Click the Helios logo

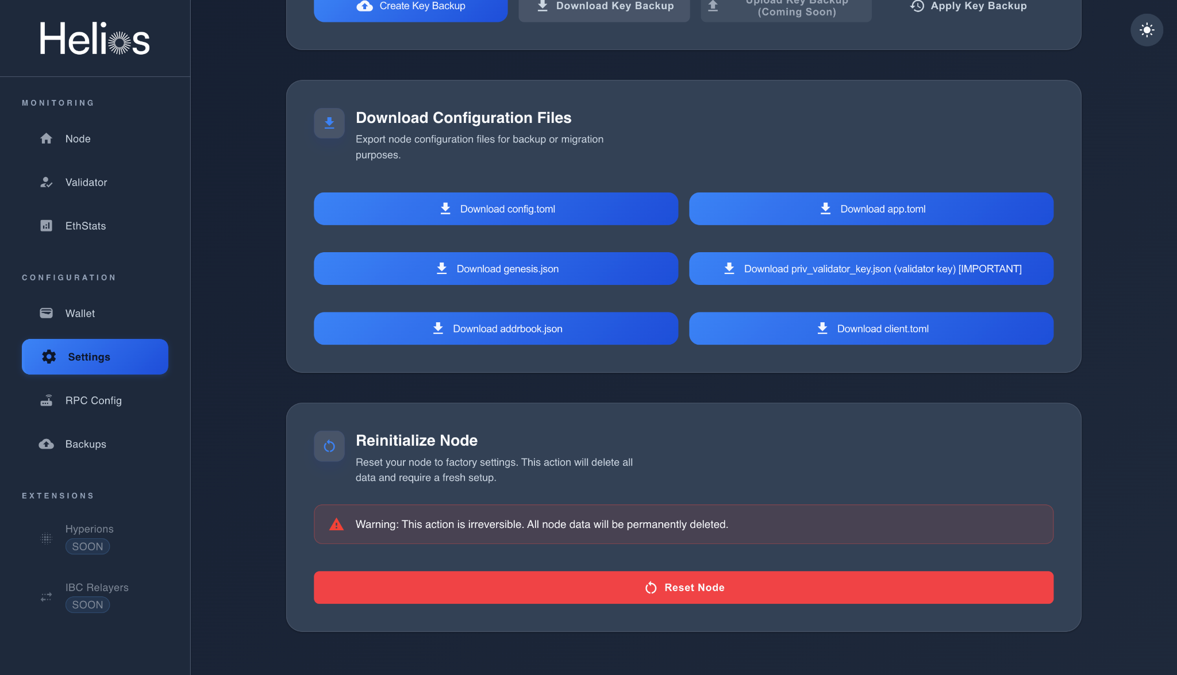pos(94,38)
